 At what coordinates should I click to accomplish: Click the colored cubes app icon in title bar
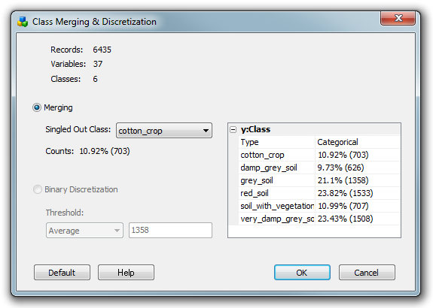(23, 22)
